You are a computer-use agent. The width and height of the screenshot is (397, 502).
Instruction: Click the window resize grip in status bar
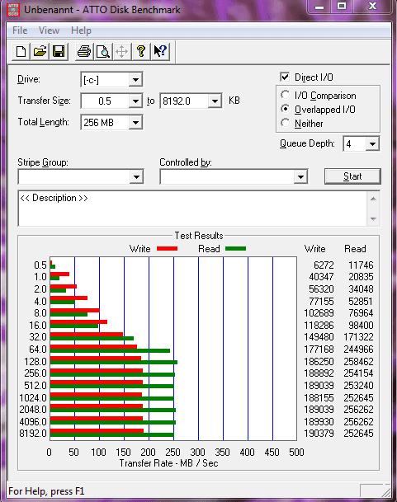(x=386, y=492)
